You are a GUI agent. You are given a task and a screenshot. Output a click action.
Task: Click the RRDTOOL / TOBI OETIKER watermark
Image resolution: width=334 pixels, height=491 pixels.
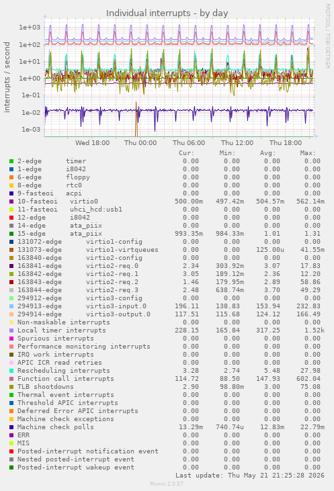[x=327, y=36]
